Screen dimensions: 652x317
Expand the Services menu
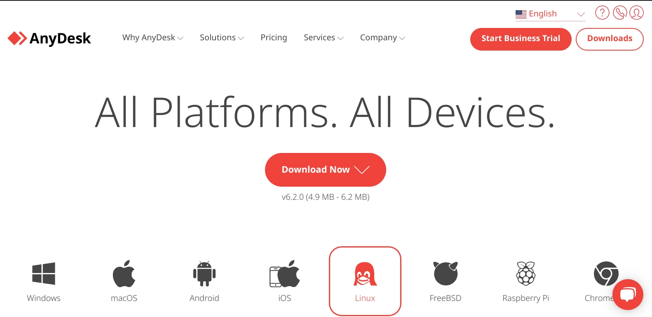coord(324,37)
